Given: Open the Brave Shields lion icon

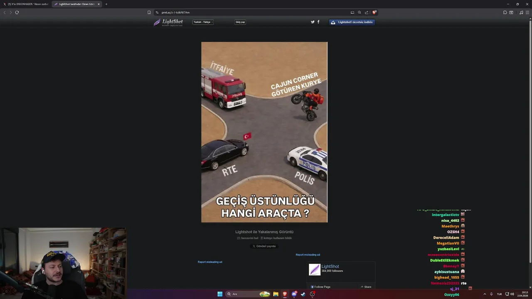Looking at the screenshot, I should coord(374,12).
